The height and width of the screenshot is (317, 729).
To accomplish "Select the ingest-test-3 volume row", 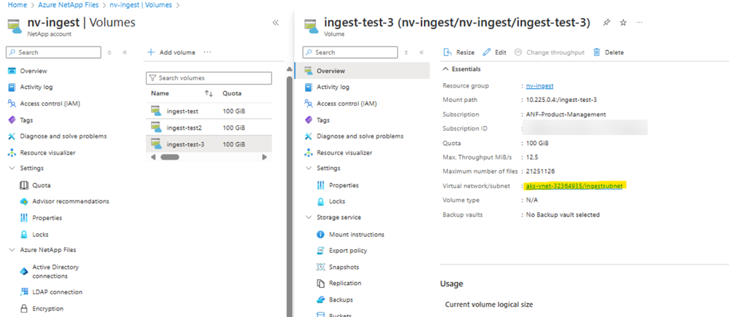I will [x=209, y=144].
